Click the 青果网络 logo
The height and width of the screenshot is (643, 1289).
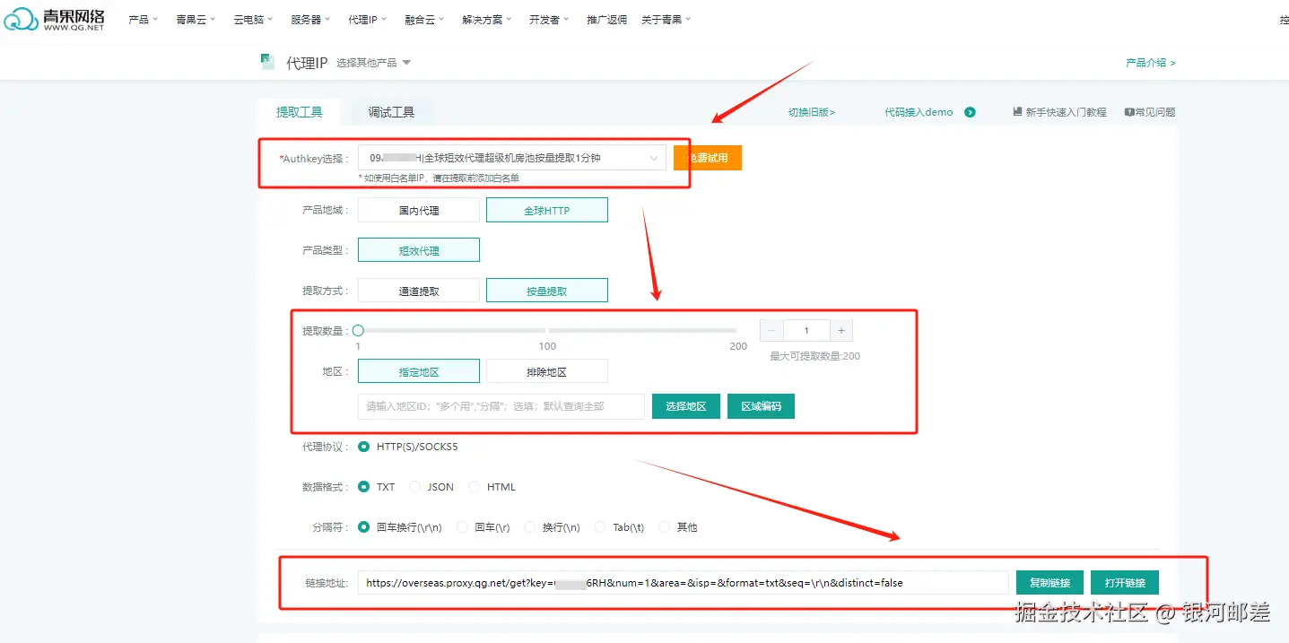coord(54,19)
